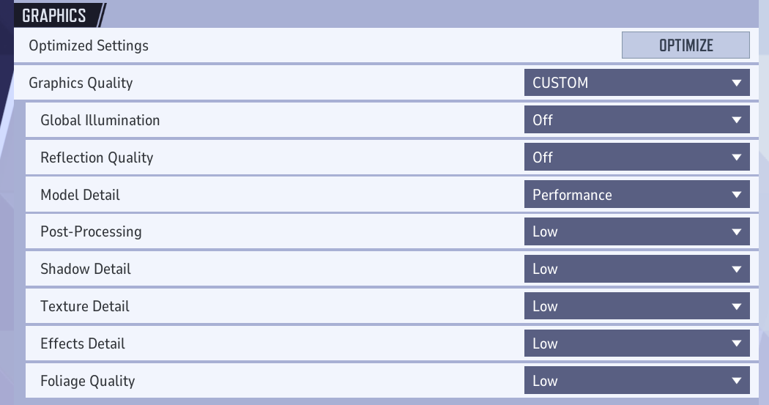Open the Post-Processing dropdown

tap(636, 232)
